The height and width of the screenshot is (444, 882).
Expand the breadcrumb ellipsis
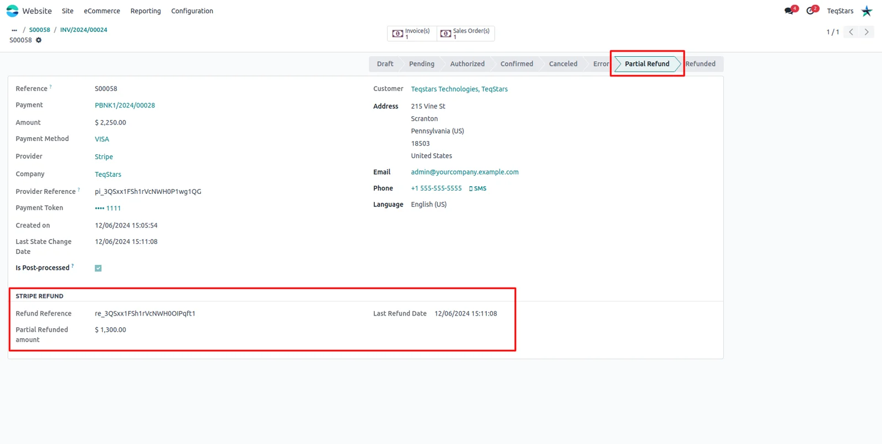point(14,30)
